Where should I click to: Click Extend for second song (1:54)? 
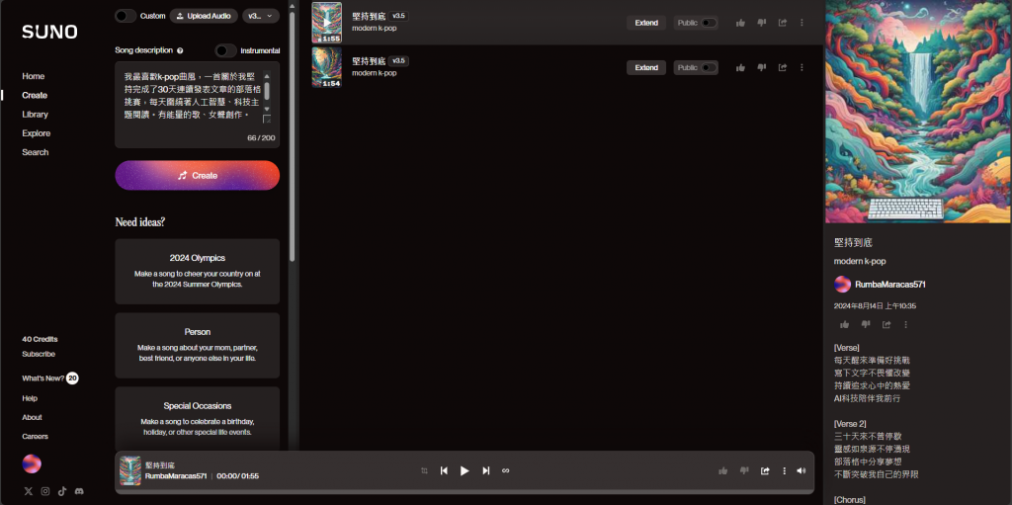(646, 67)
